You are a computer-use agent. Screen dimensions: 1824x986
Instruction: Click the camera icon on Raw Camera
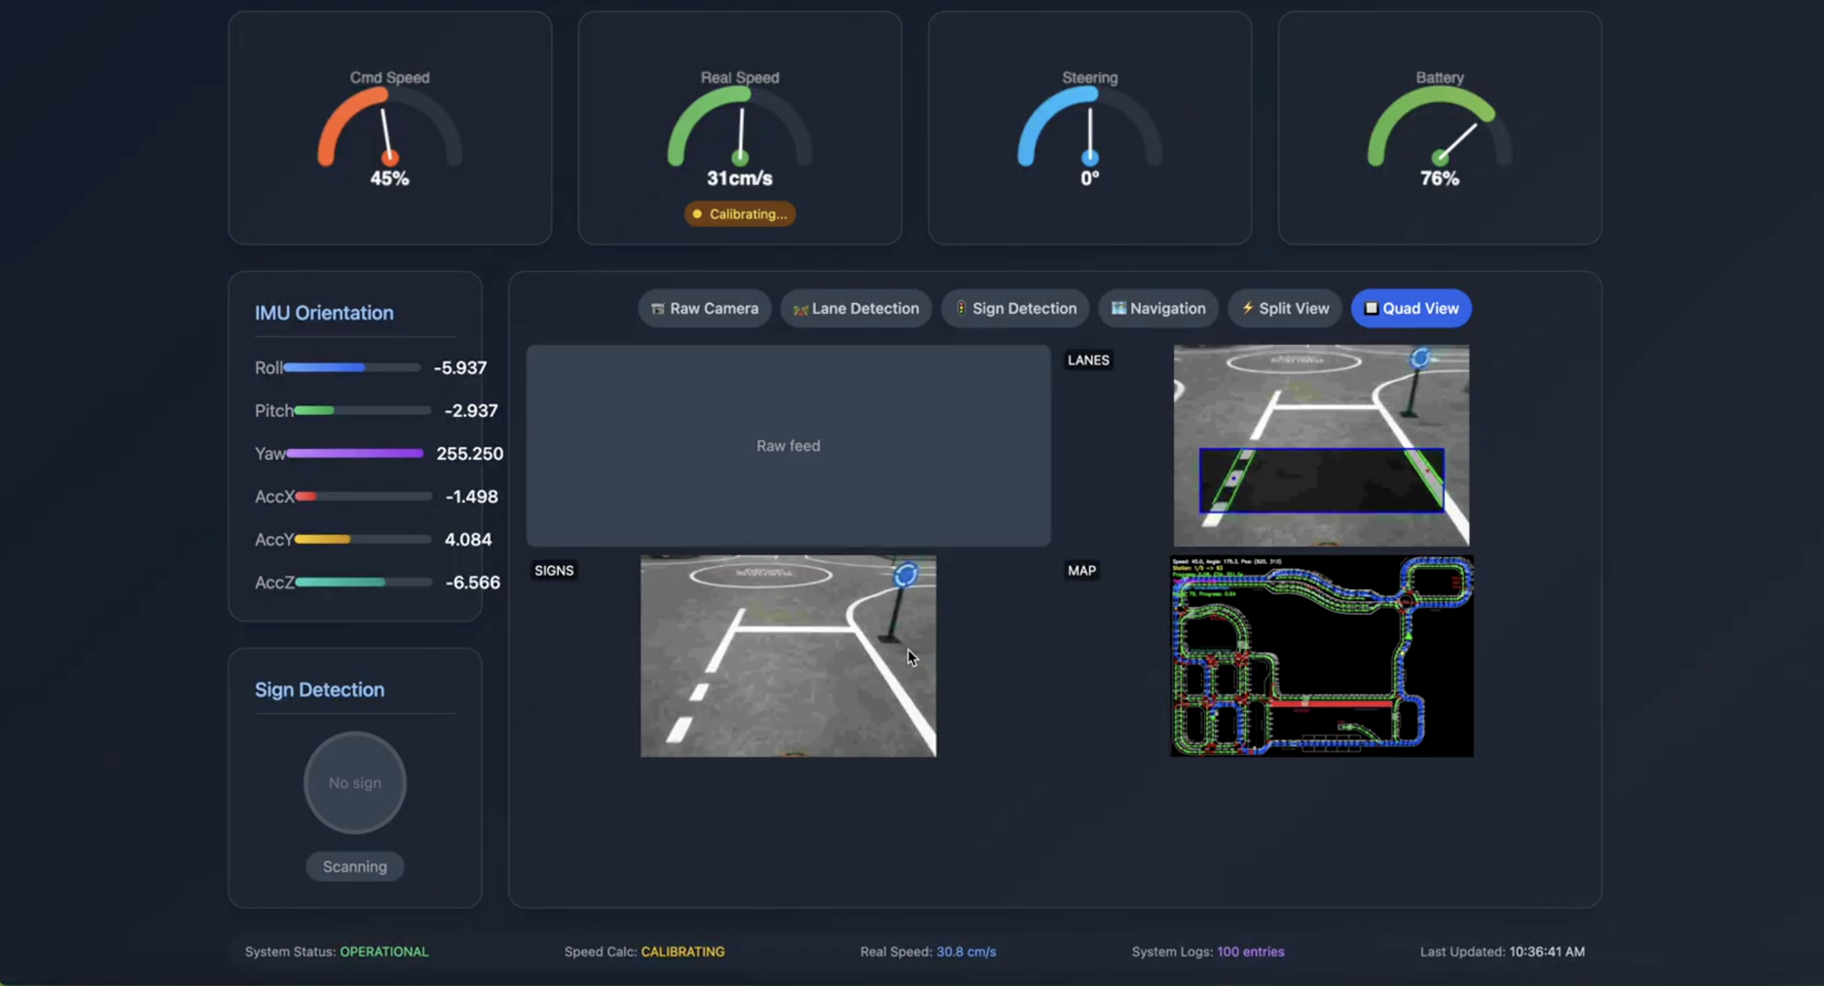(657, 309)
